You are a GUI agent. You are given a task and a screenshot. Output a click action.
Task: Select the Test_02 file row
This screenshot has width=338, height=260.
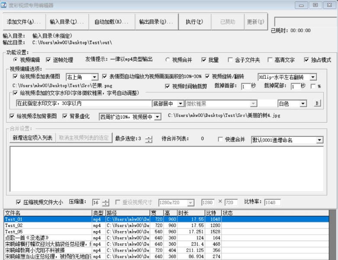tap(167, 225)
